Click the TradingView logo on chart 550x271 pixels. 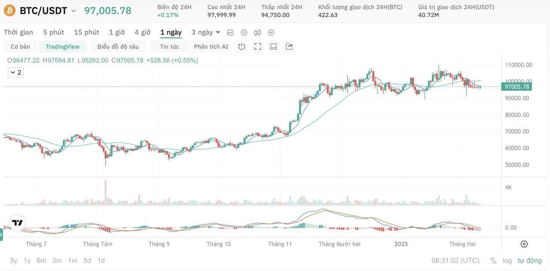17,223
